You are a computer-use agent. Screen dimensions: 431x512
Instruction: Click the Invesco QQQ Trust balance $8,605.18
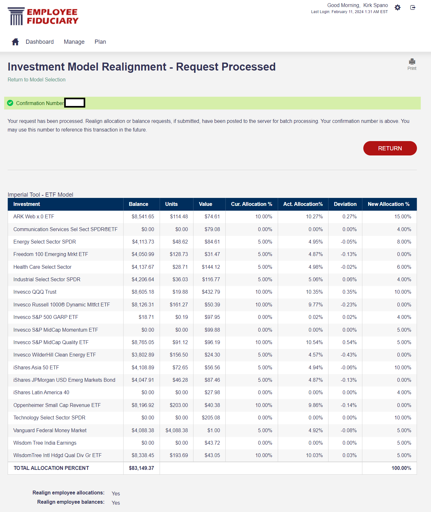[x=143, y=292]
